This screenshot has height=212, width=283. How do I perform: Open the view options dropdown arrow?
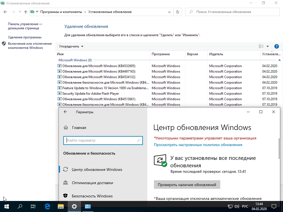pyautogui.click(x=268, y=46)
